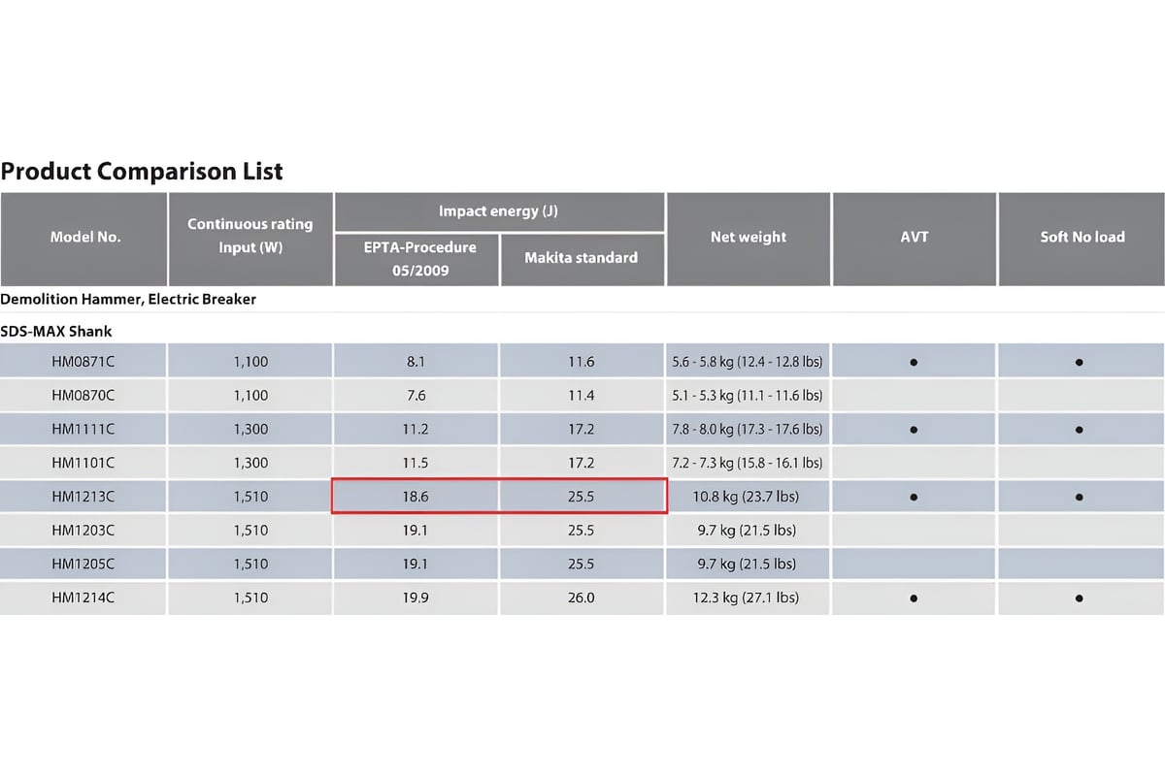Select the 7.6 EPTA value for HM0870C
Image resolution: width=1165 pixels, height=776 pixels.
point(416,396)
